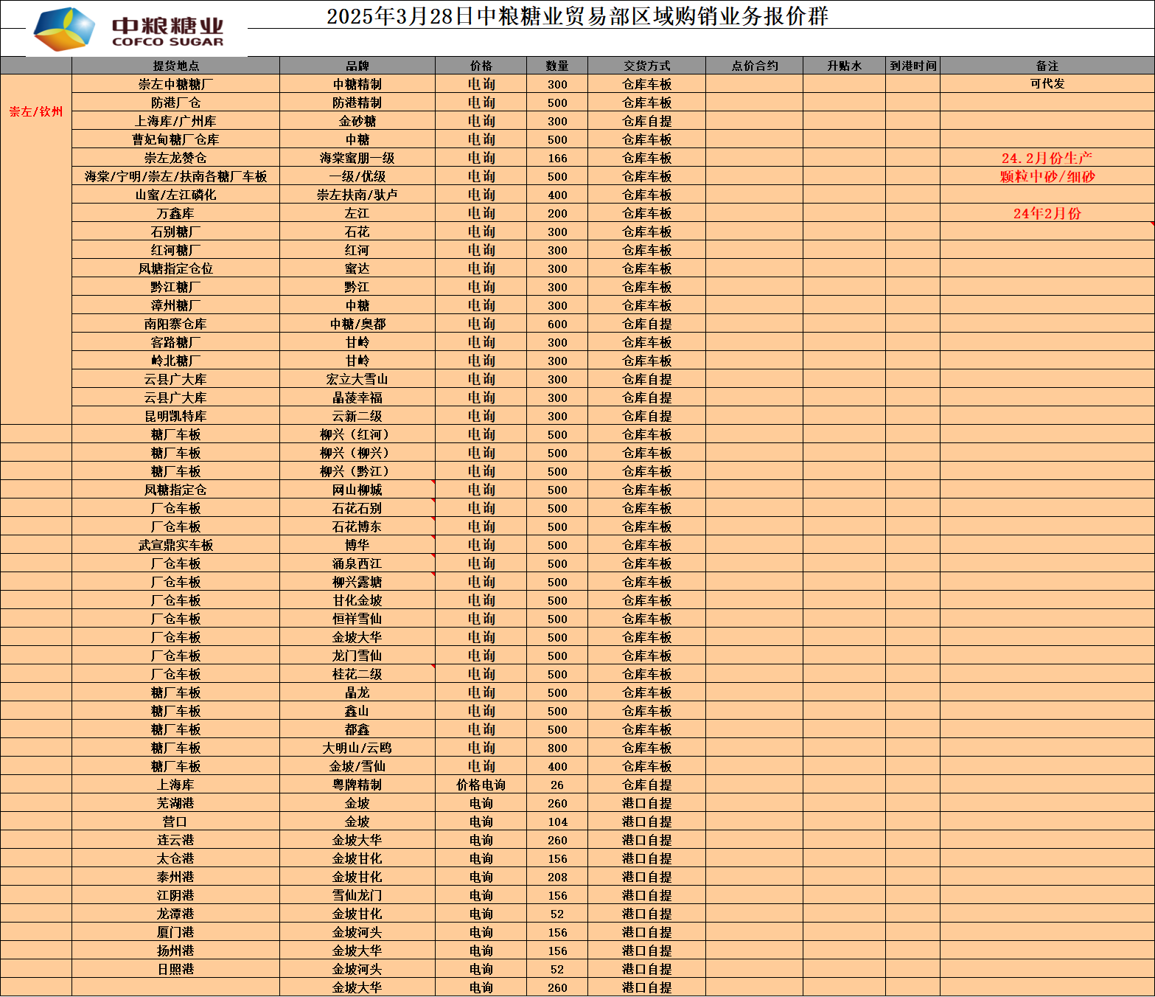Click the 到港时间 column header
This screenshot has height=997, width=1155.
click(913, 66)
